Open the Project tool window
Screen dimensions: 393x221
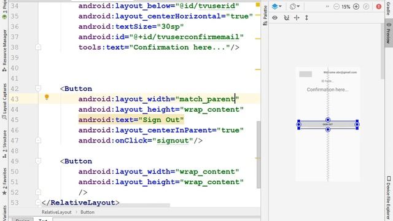(x=4, y=10)
